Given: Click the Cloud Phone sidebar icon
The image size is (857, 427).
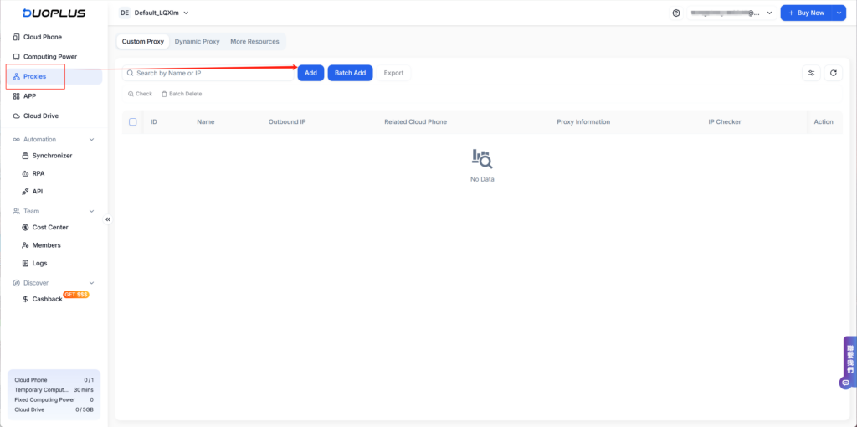Looking at the screenshot, I should point(17,37).
